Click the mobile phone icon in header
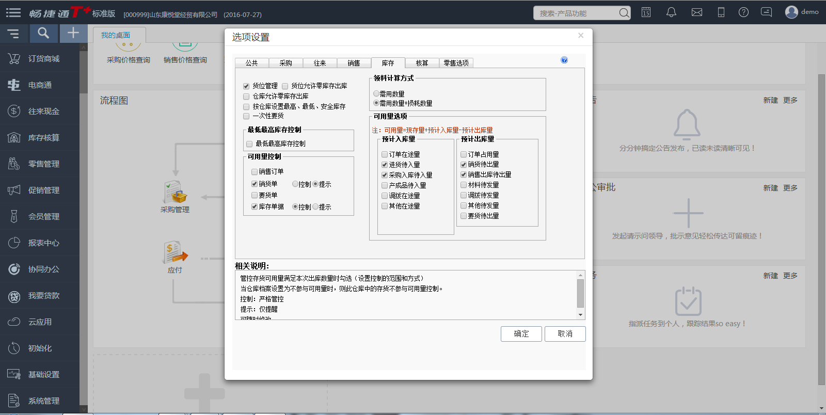 pyautogui.click(x=721, y=12)
